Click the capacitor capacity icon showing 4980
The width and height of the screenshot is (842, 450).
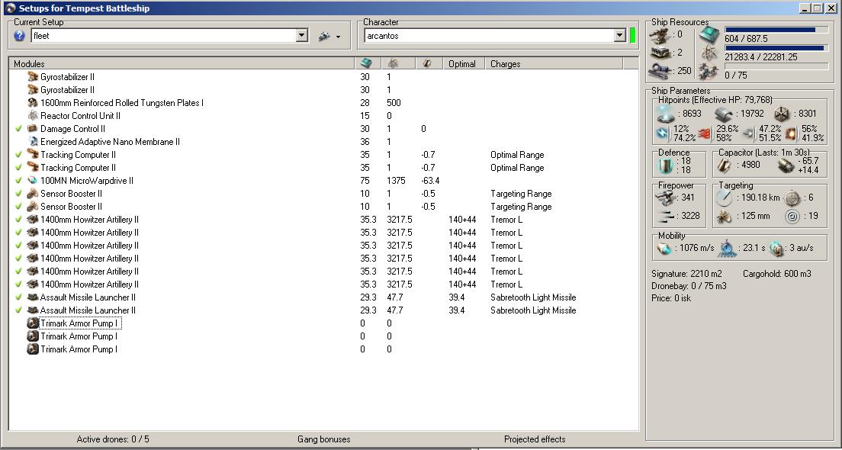[725, 166]
